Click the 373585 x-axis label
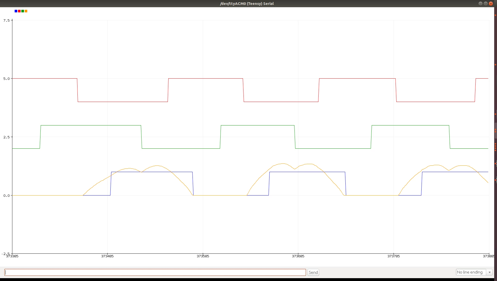 [x=203, y=256]
